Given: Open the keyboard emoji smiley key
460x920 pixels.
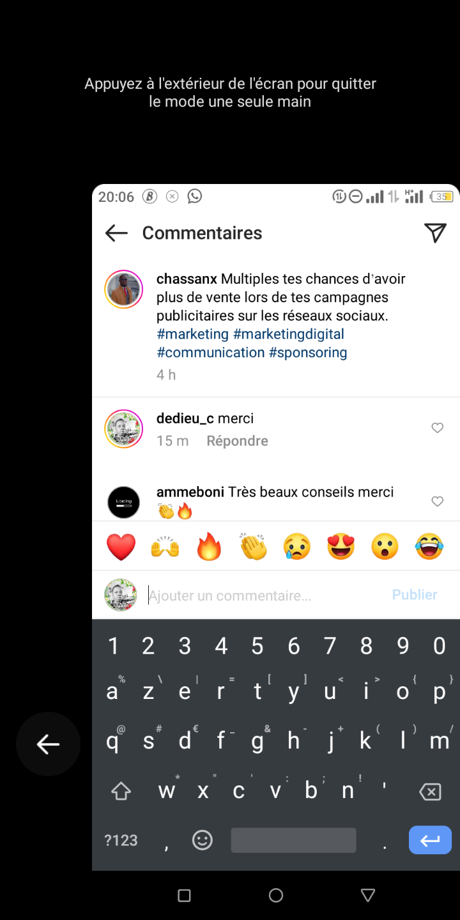Looking at the screenshot, I should pyautogui.click(x=203, y=840).
